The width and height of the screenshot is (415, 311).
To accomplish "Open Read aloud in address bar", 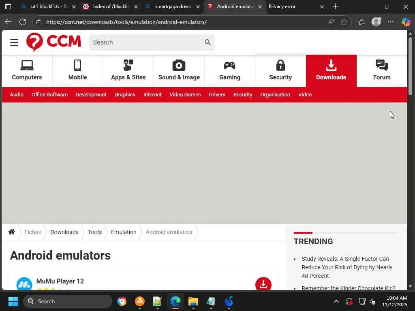I will [331, 22].
